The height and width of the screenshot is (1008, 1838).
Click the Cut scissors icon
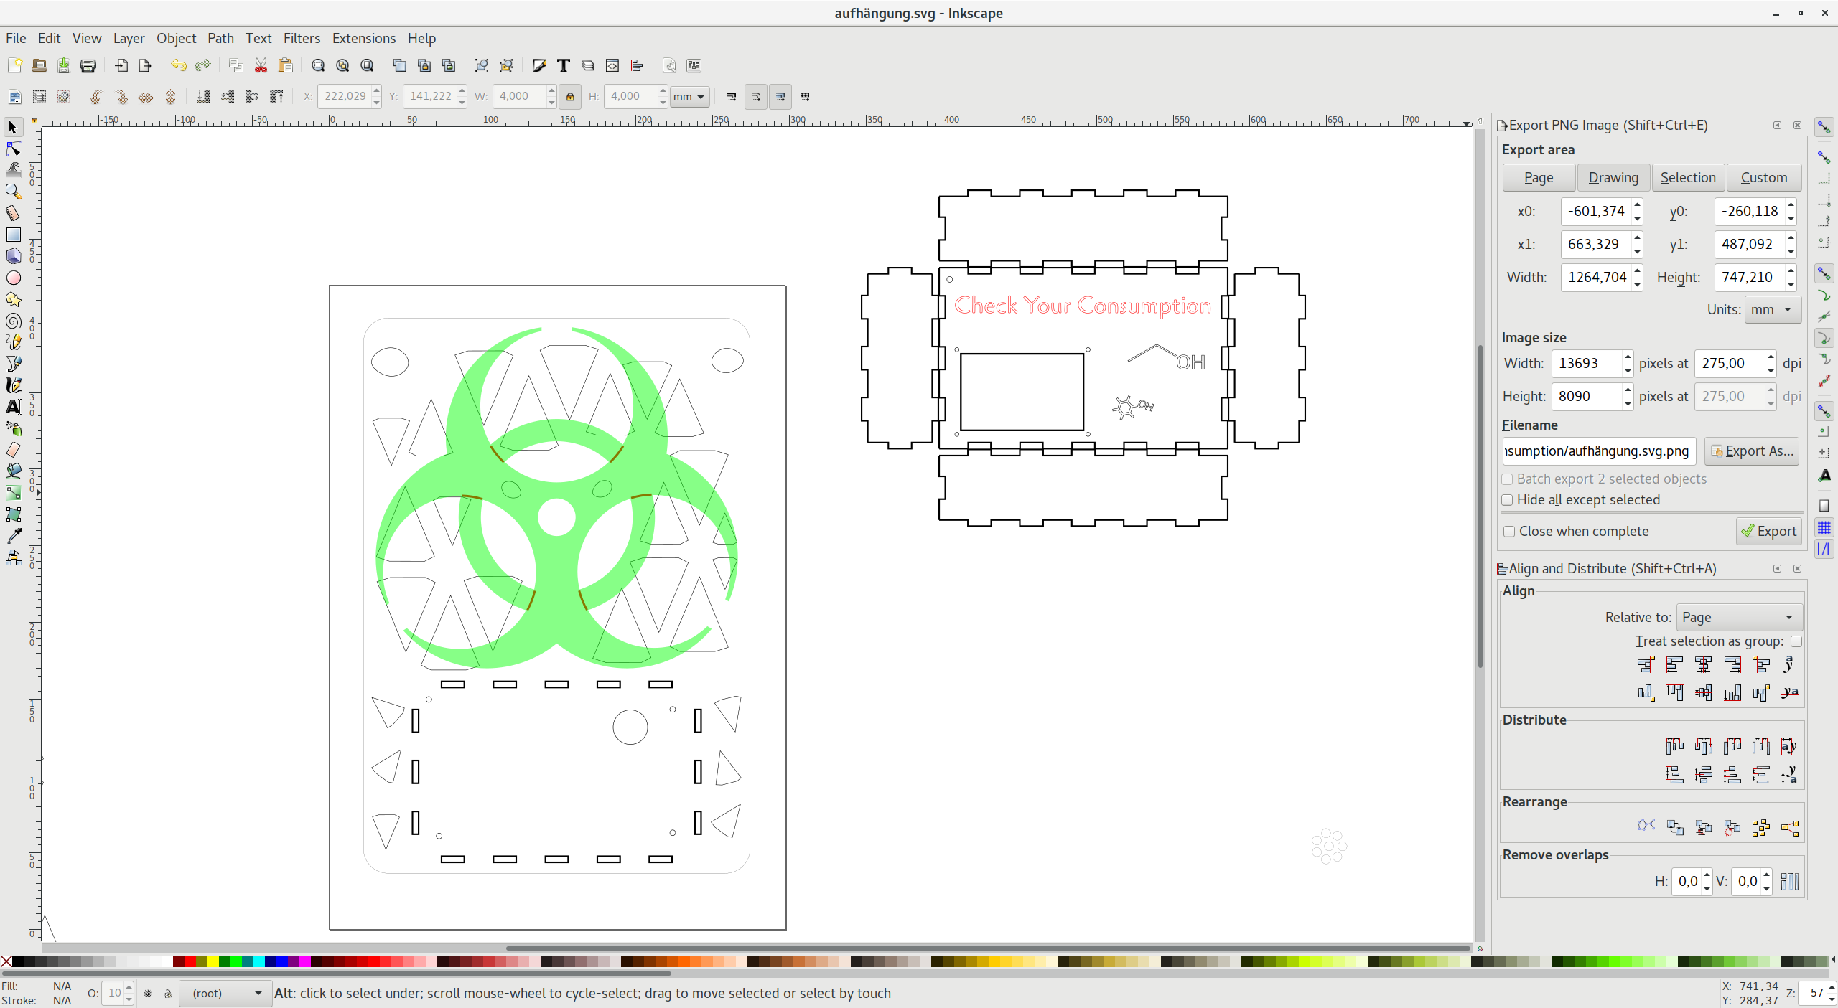(261, 65)
